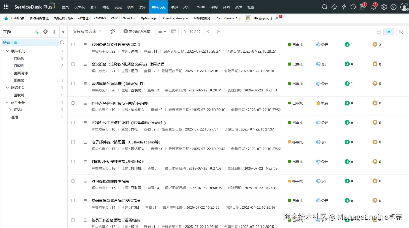Open the Eventlog Analyzer shortcut
The image size is (409, 228).
coord(175,18)
